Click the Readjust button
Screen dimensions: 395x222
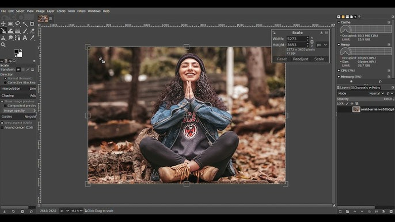coord(301,59)
